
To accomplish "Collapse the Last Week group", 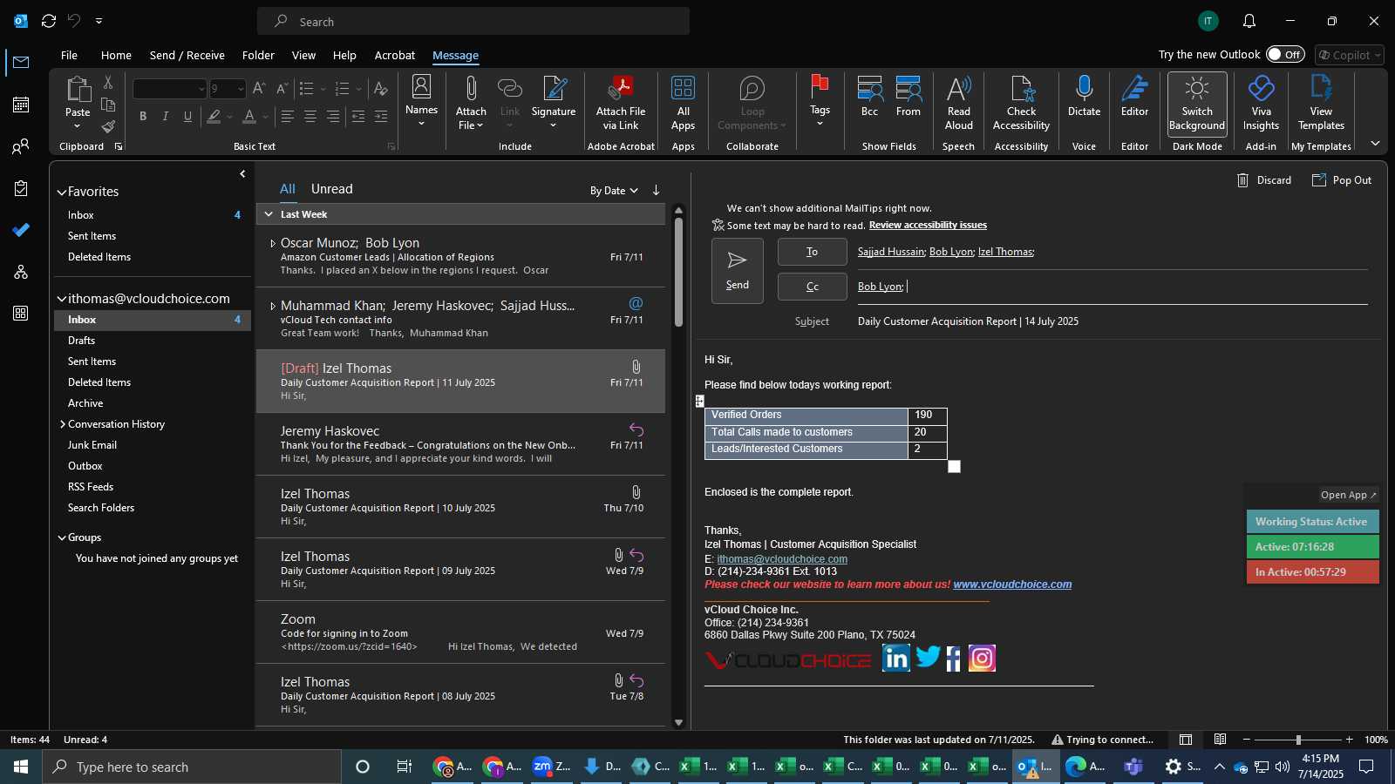I will (269, 214).
